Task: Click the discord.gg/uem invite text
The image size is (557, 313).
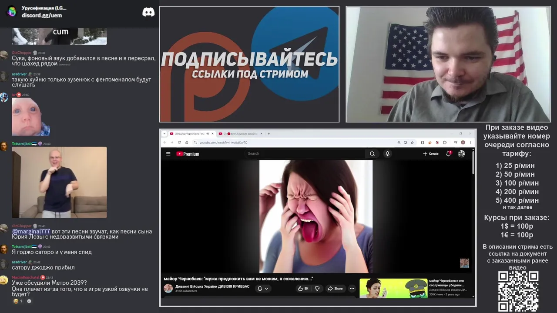Action: pyautogui.click(x=42, y=15)
